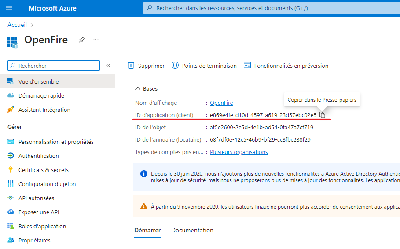Open Configuration du jeton
400x249 pixels.
point(47,184)
